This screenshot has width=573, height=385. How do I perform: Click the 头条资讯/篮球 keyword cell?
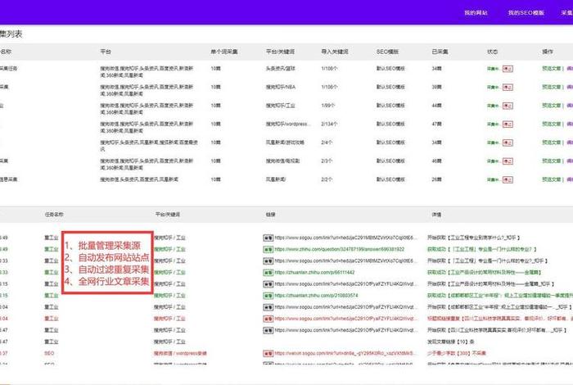point(280,68)
